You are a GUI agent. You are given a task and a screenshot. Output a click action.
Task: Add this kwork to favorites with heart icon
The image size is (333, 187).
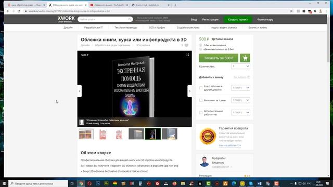click(x=186, y=45)
